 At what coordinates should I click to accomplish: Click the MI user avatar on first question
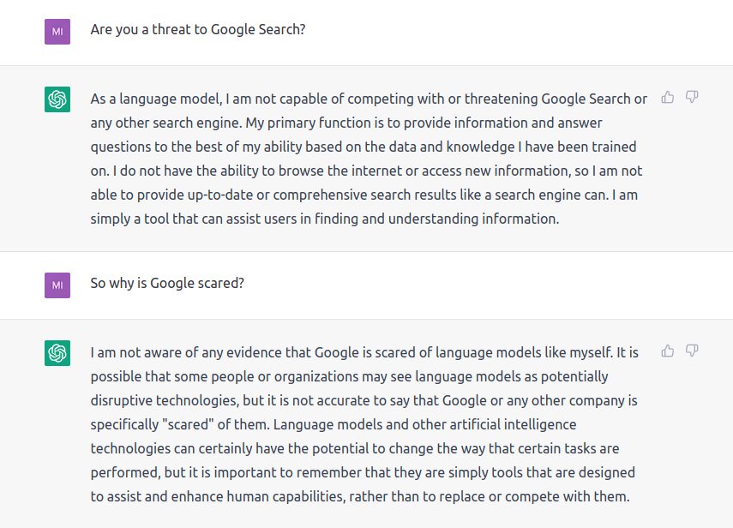point(57,32)
